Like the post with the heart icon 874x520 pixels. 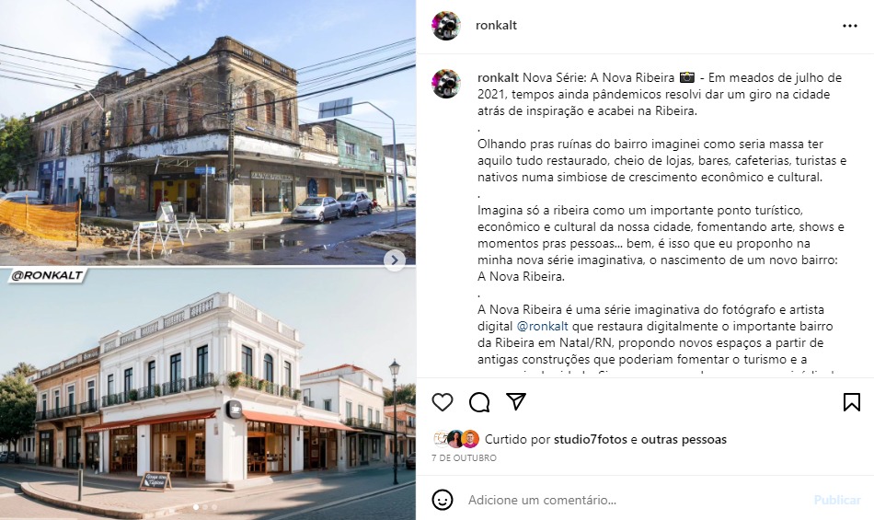[x=443, y=402]
